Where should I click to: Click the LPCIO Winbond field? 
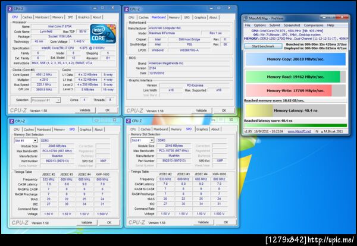point(158,51)
